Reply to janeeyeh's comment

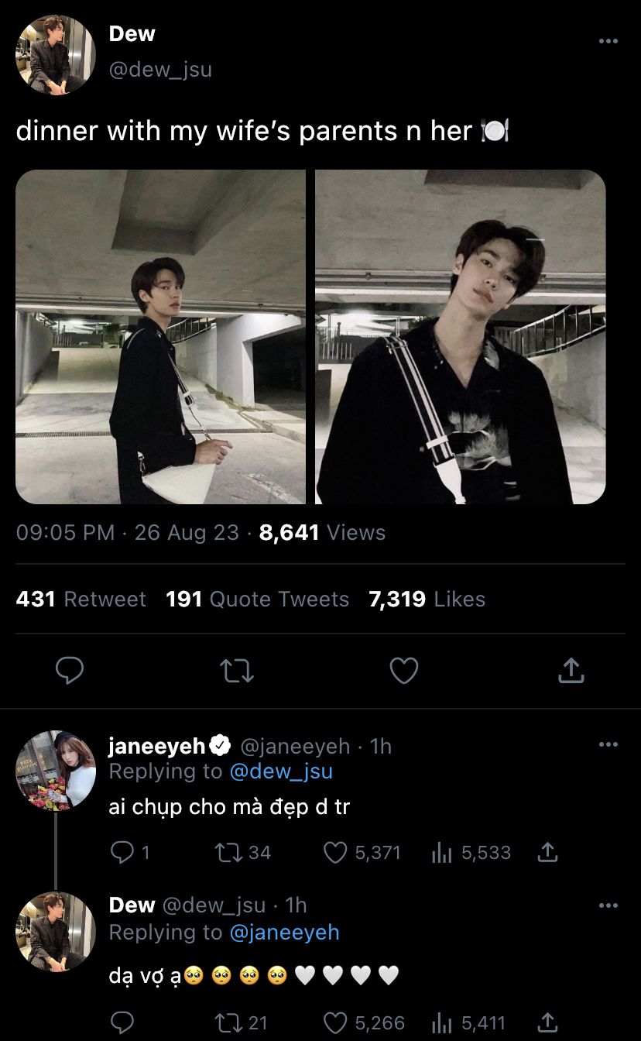[122, 853]
